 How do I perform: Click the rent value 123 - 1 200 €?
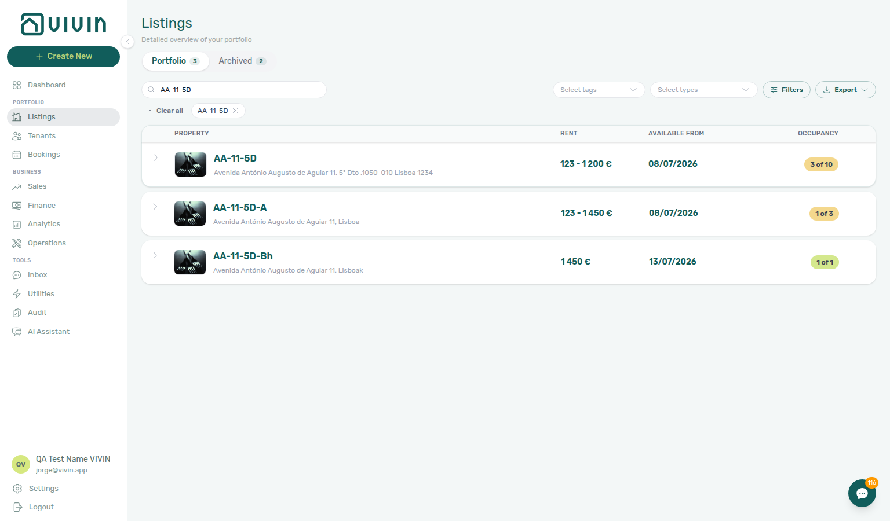[586, 164]
